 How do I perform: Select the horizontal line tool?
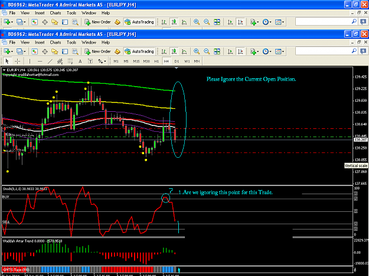tap(40, 61)
